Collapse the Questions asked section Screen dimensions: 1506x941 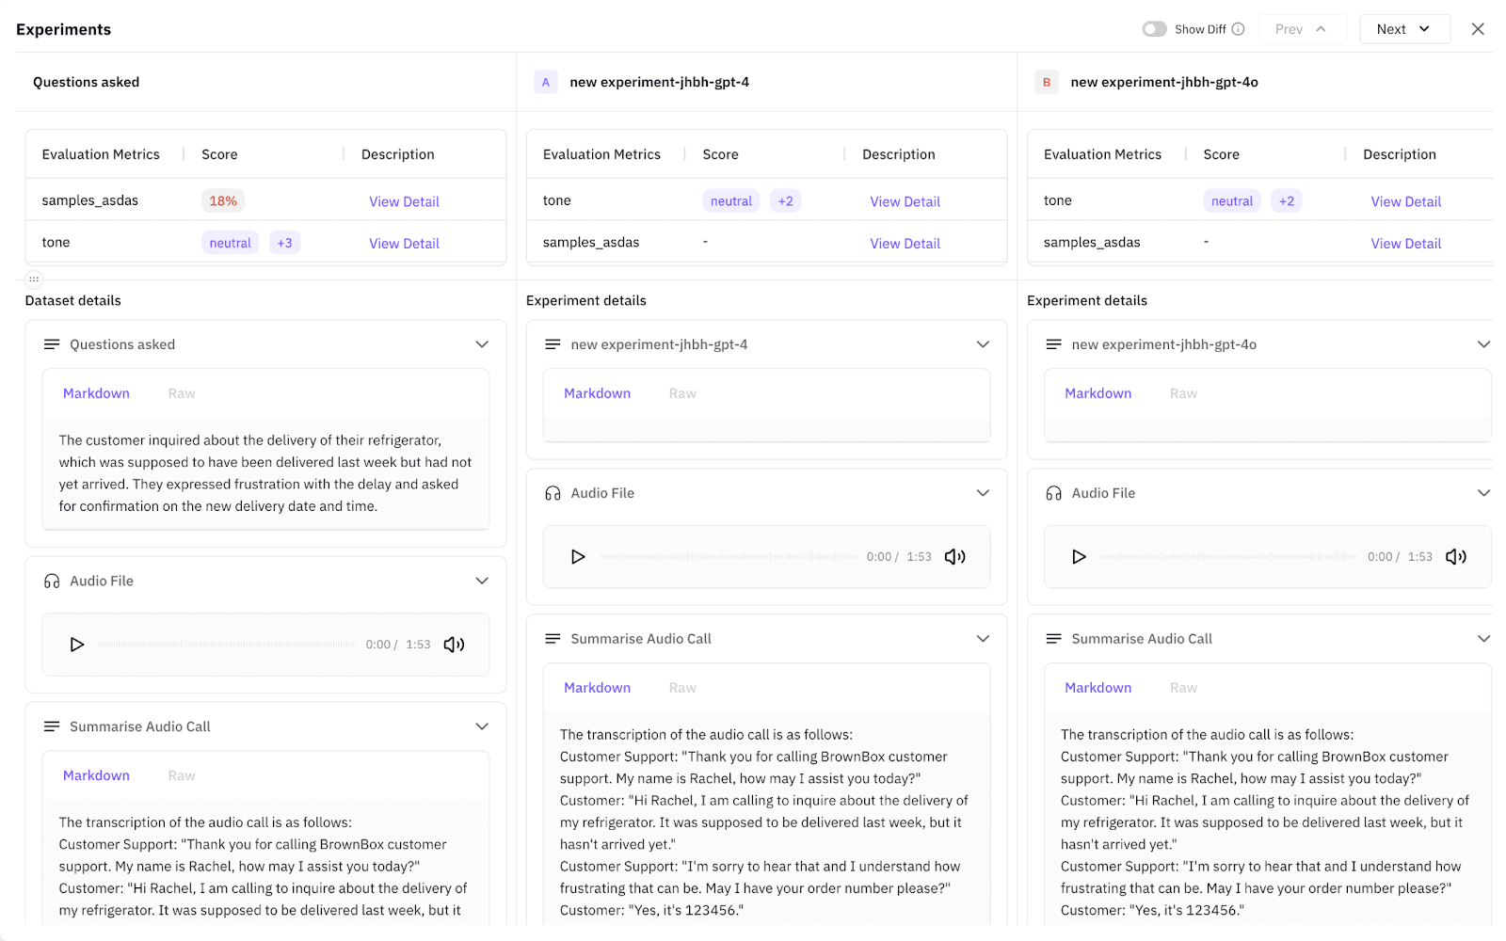coord(482,344)
